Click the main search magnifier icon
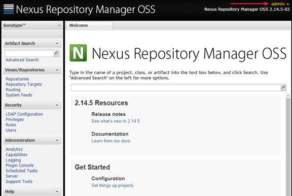Screen dimensions: 292x196 tap(283, 87)
